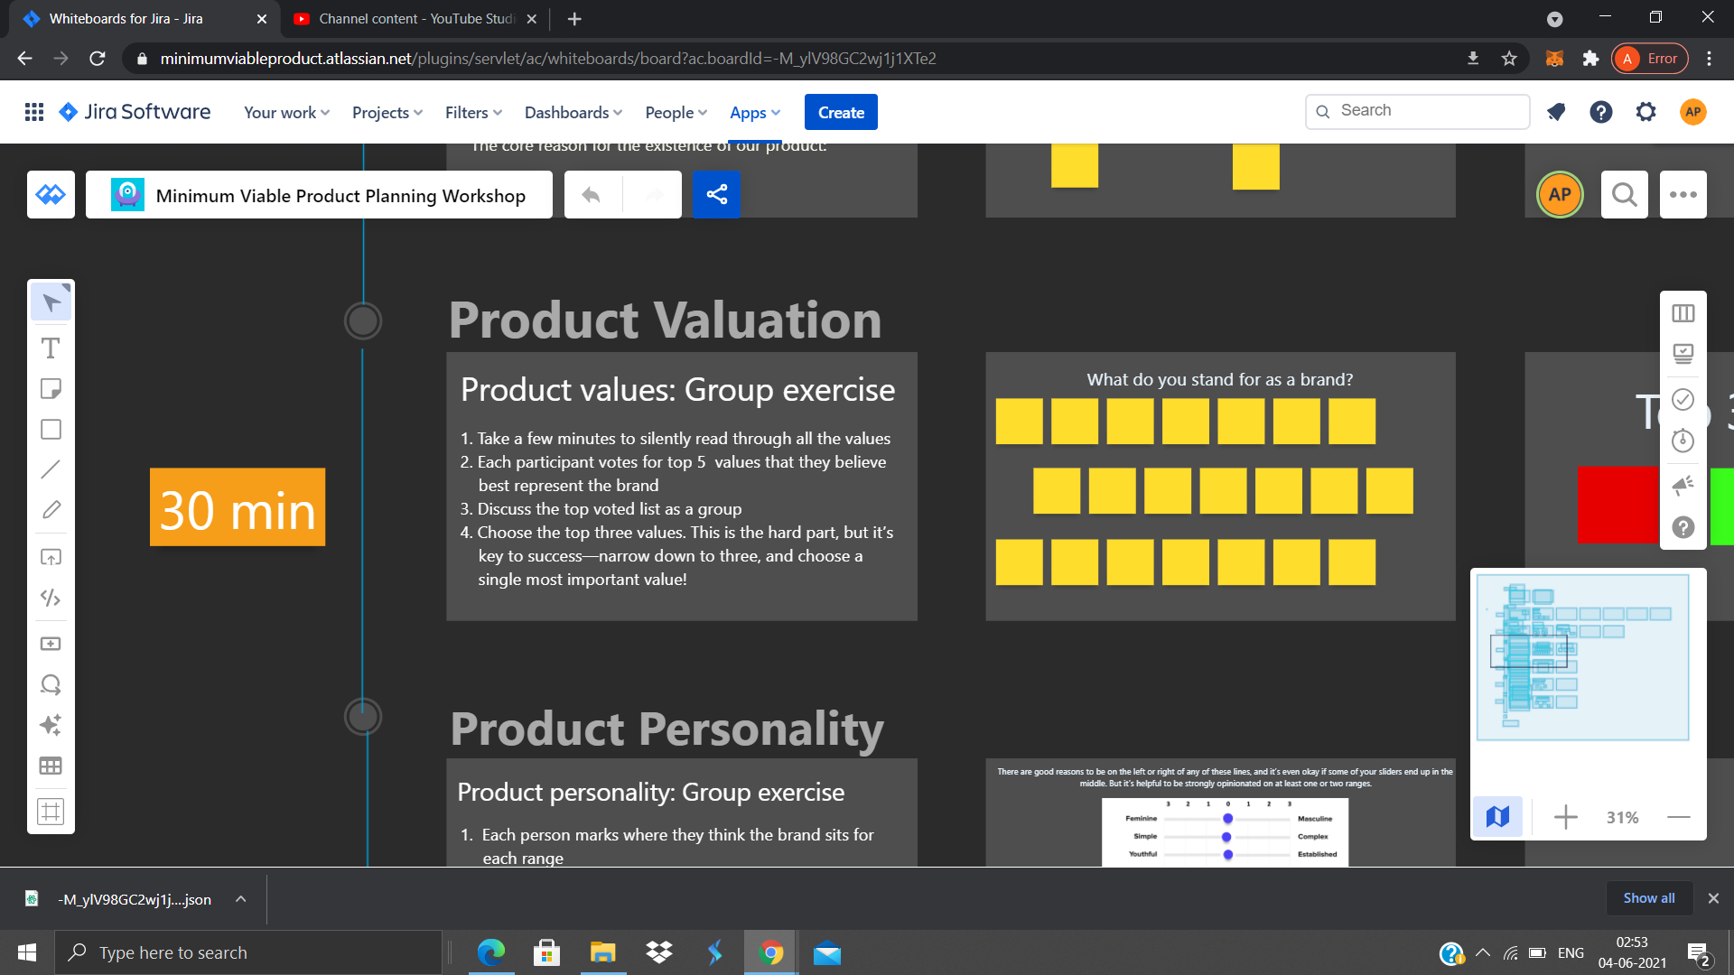Toggle the frames panel icon
This screenshot has height=975, width=1734.
[x=1683, y=313]
